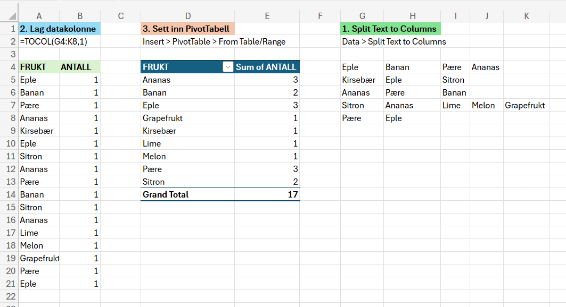
Task: Select column K header
Action: [x=526, y=16]
